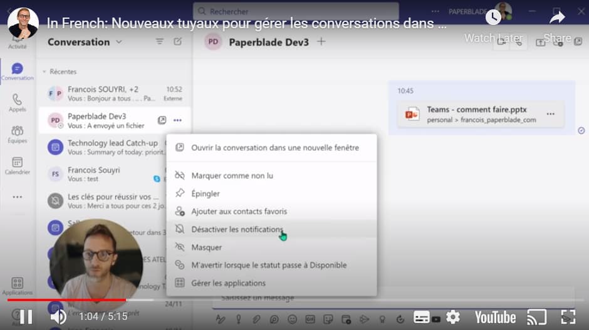589x330 pixels.
Task: Expand the Conversation dropdown chevron
Action: pyautogui.click(x=119, y=42)
